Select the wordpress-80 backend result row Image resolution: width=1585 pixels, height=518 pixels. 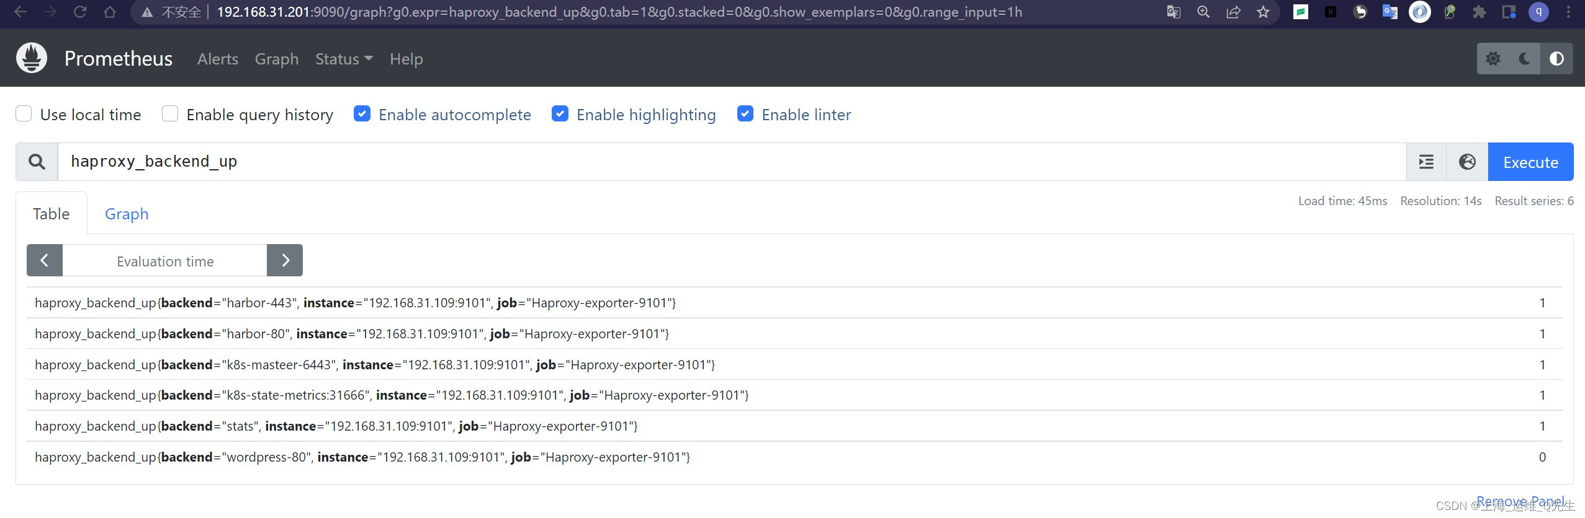click(794, 457)
